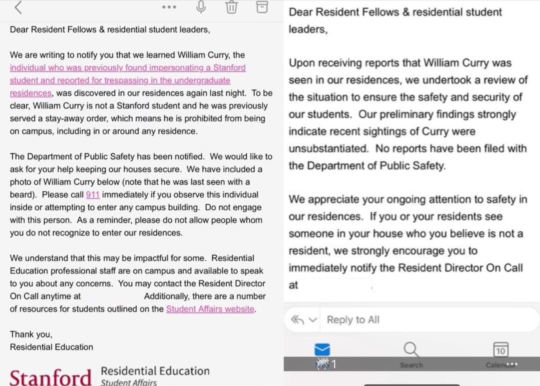Tap the Stanford logo image
Screen dimensions: 540x386
tap(51, 377)
